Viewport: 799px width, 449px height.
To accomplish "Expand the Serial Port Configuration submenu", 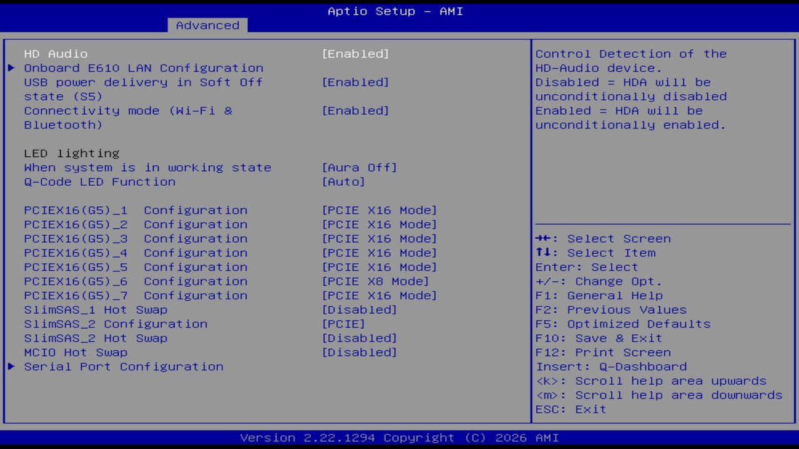I will (x=124, y=367).
